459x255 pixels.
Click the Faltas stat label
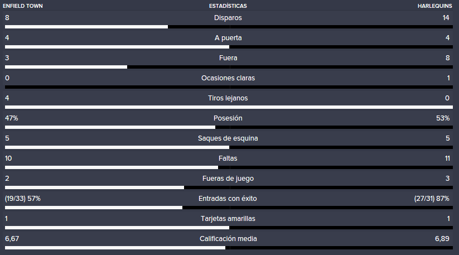coord(228,158)
